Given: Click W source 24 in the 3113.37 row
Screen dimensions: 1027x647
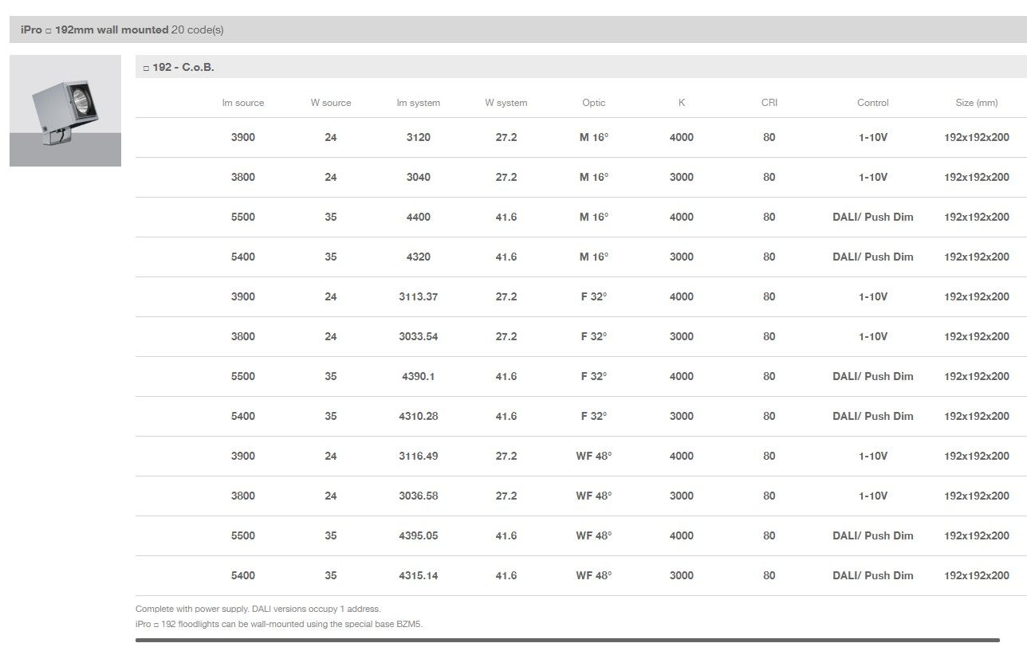Looking at the screenshot, I should click(x=331, y=296).
